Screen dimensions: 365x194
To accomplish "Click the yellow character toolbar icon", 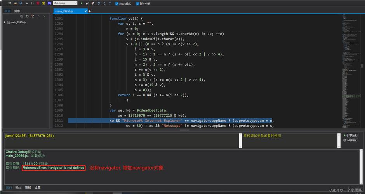I will [44, 3].
